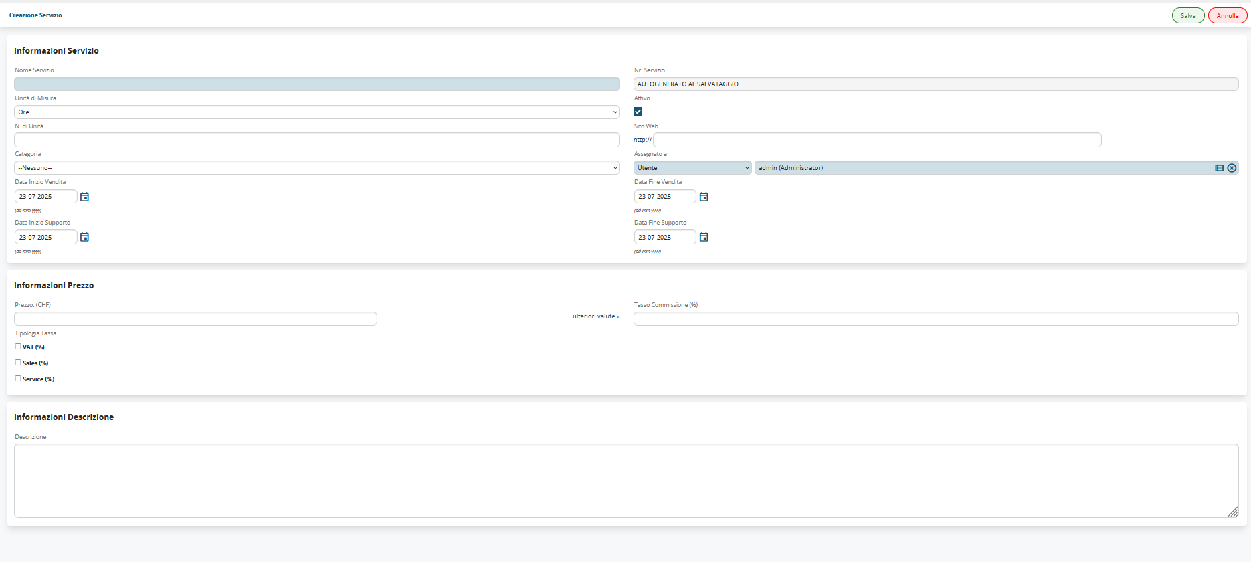Screen dimensions: 1251x562
Task: Open the ulteriori valute link
Action: point(595,316)
